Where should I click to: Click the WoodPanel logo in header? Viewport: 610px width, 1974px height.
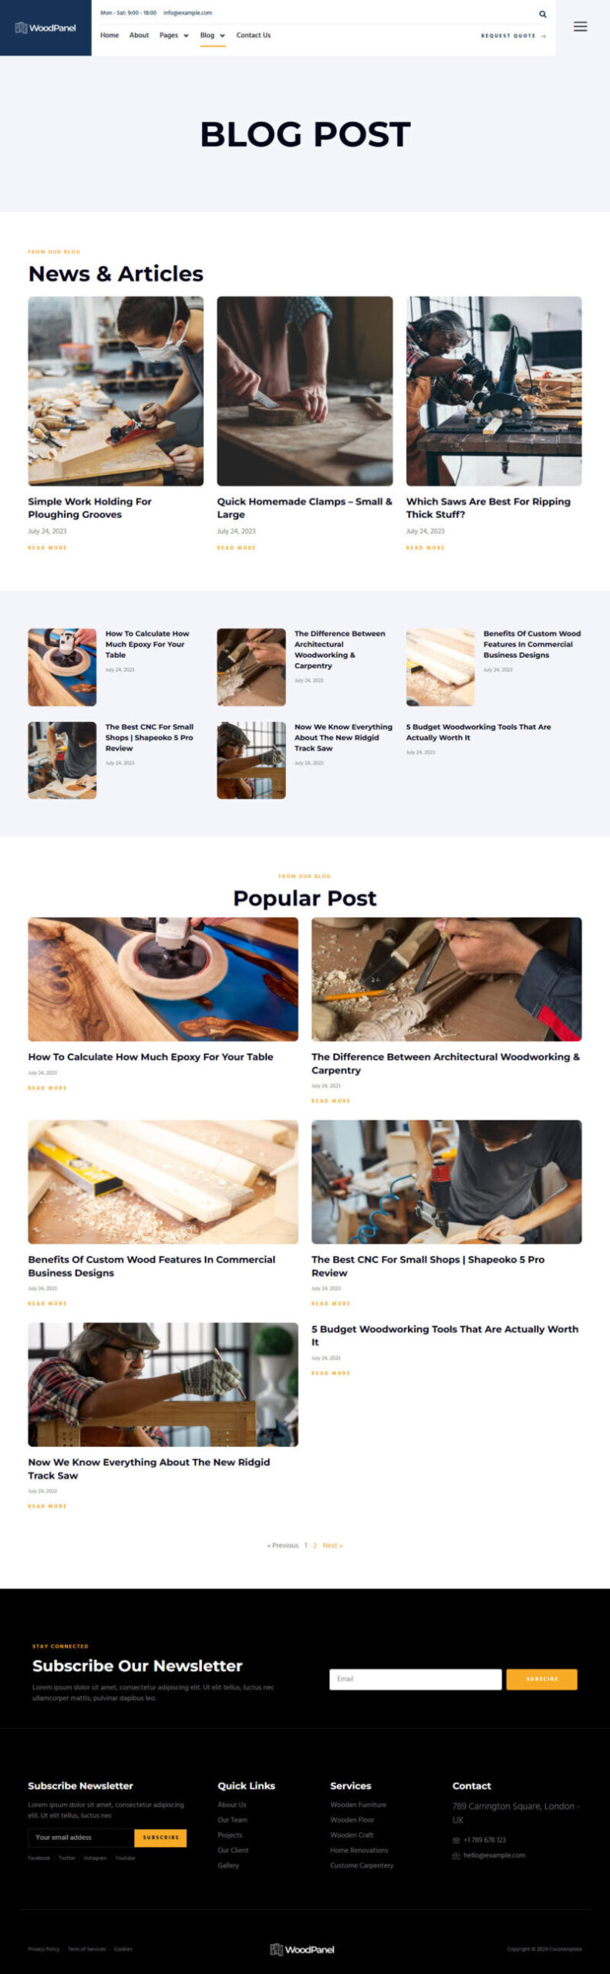pos(45,28)
